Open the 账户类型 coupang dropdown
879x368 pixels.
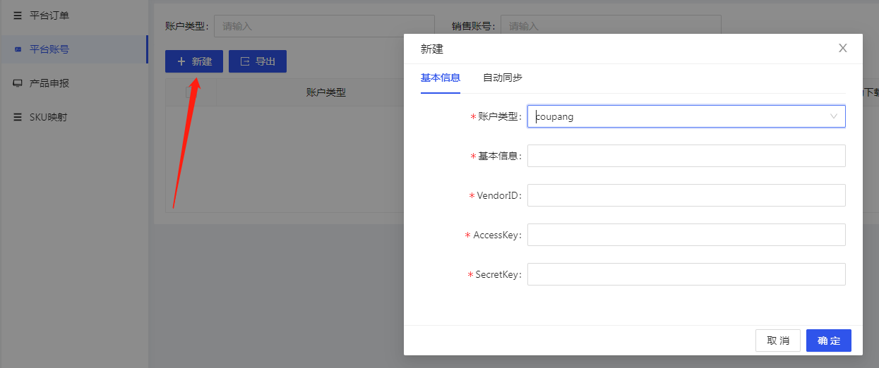[x=686, y=116]
